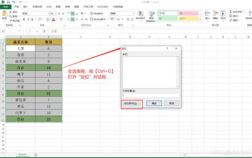Apply comma thousands separator style
The height and width of the screenshot is (158, 252).
click(x=122, y=19)
